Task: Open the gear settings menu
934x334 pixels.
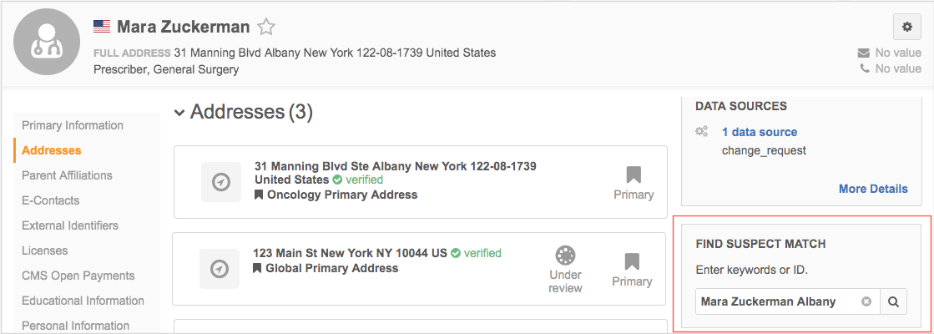Action: pos(907,27)
